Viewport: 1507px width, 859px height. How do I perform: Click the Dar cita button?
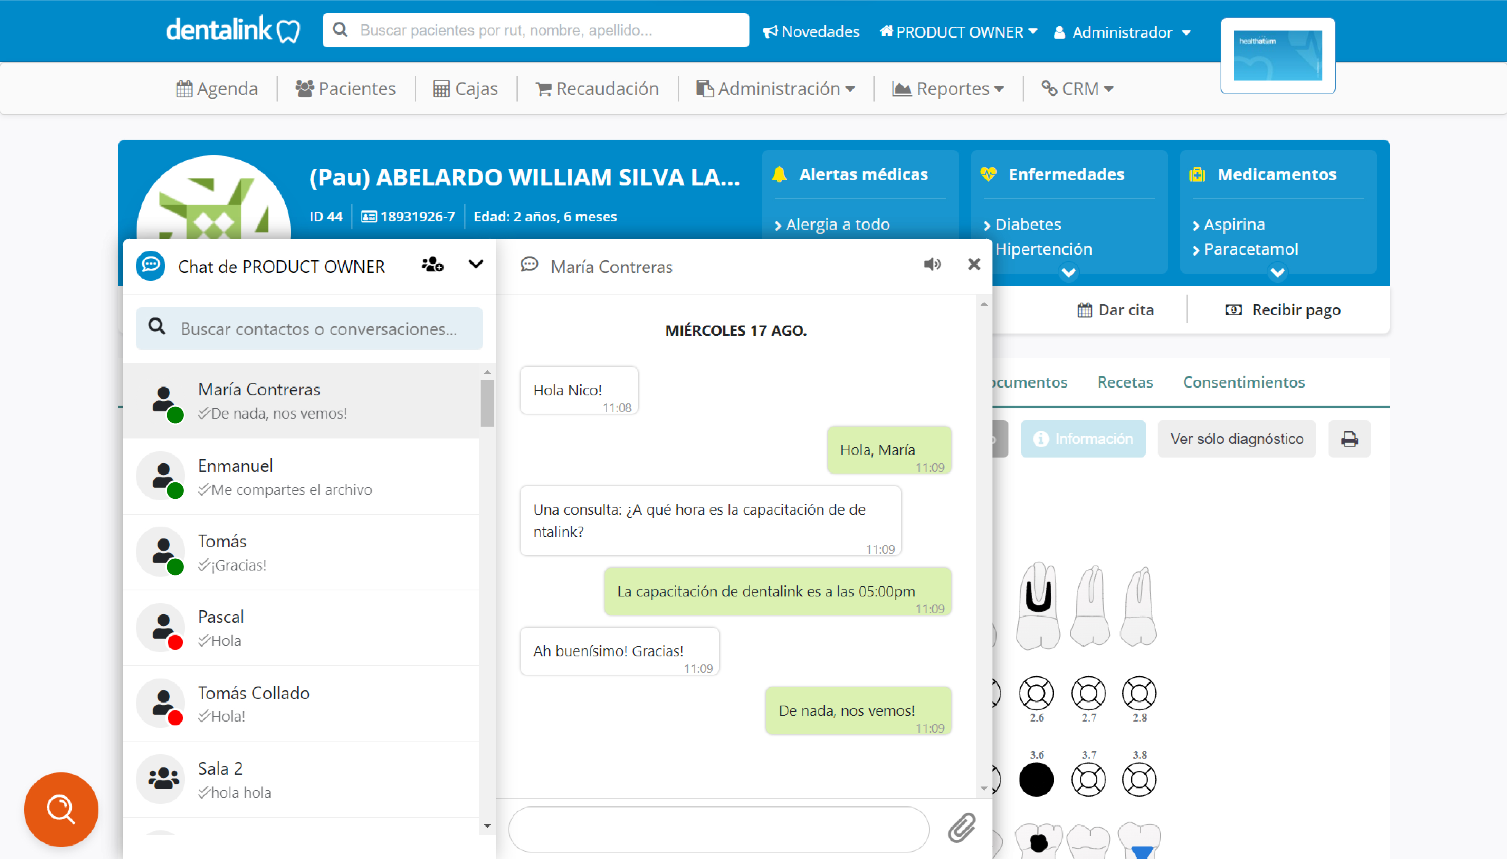[1116, 309]
